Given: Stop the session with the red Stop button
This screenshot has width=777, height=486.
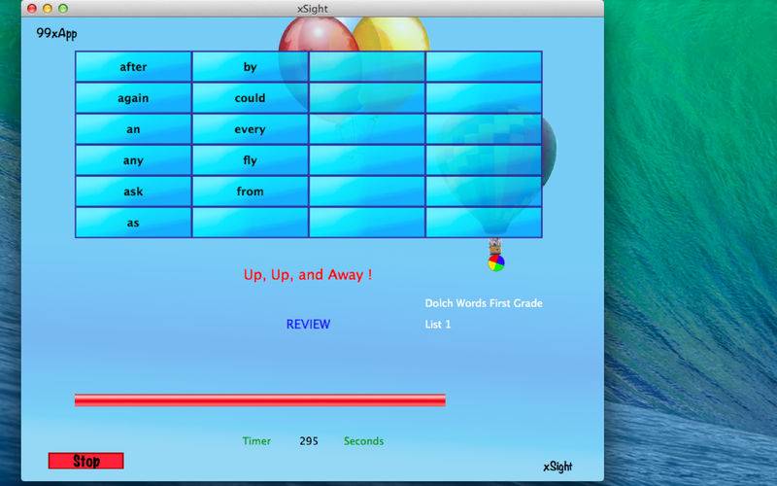Looking at the screenshot, I should (85, 461).
